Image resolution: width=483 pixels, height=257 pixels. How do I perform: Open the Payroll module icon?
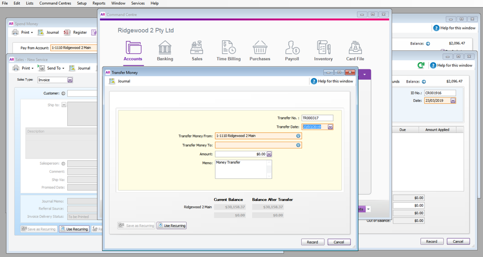click(292, 49)
